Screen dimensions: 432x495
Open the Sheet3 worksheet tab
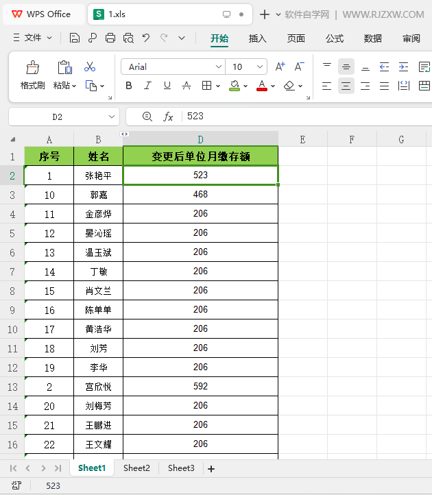(181, 468)
